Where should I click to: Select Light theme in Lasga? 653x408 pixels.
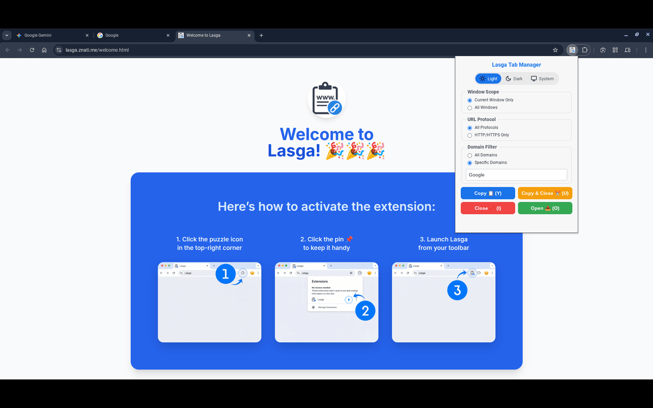(x=488, y=79)
